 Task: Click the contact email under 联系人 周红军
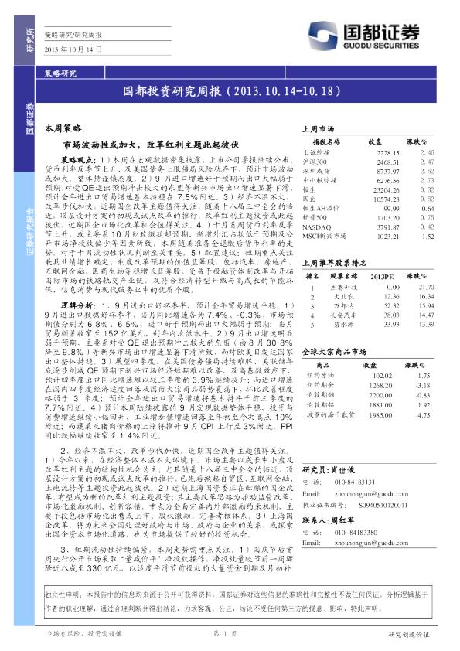coord(371,543)
